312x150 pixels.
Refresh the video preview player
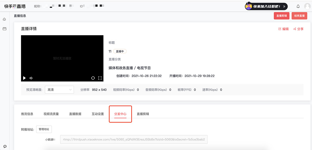pyautogui.click(x=93, y=78)
